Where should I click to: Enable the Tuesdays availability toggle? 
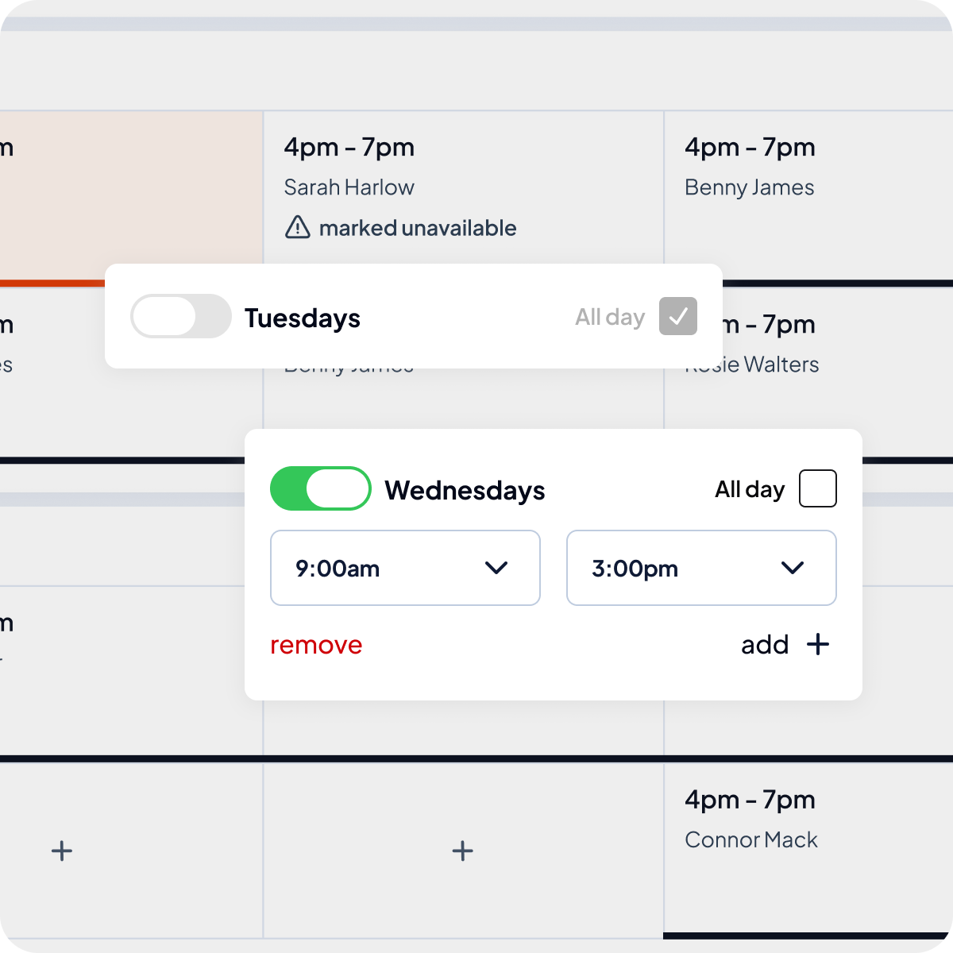(180, 316)
